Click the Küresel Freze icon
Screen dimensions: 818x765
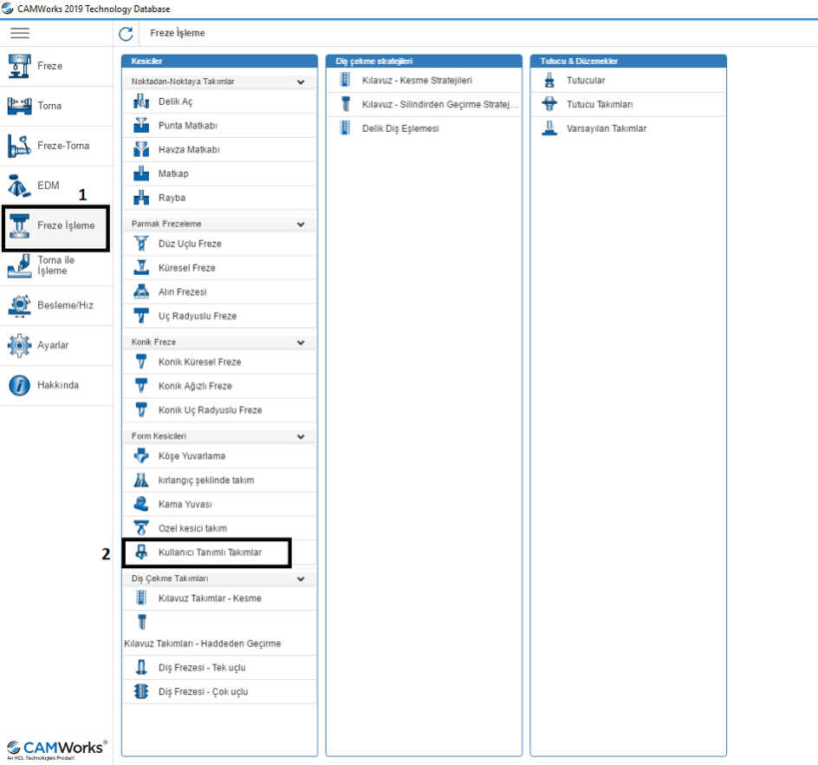pos(141,268)
